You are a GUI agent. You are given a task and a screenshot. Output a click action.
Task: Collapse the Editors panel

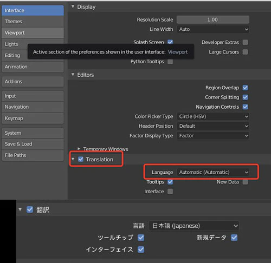pyautogui.click(x=73, y=75)
